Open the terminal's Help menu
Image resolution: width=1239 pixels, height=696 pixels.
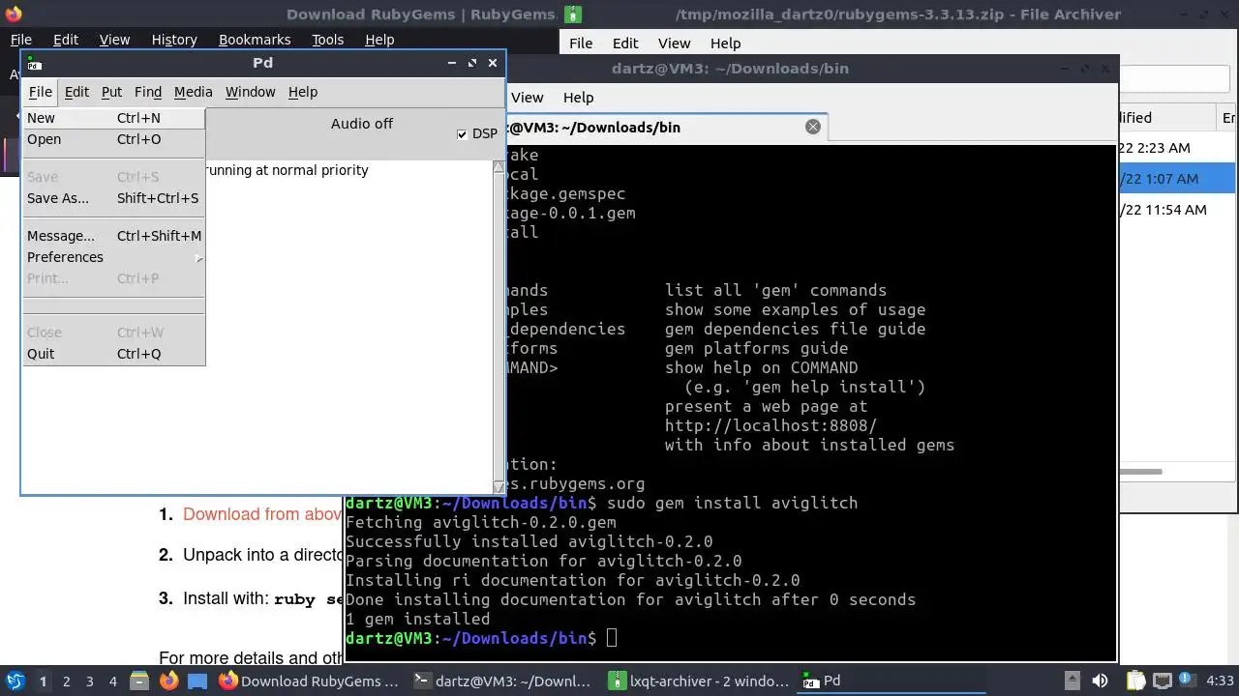click(578, 98)
